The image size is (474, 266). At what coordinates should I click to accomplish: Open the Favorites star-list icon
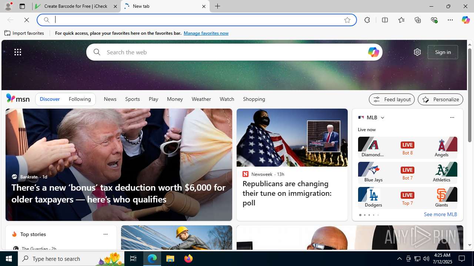[x=401, y=20]
